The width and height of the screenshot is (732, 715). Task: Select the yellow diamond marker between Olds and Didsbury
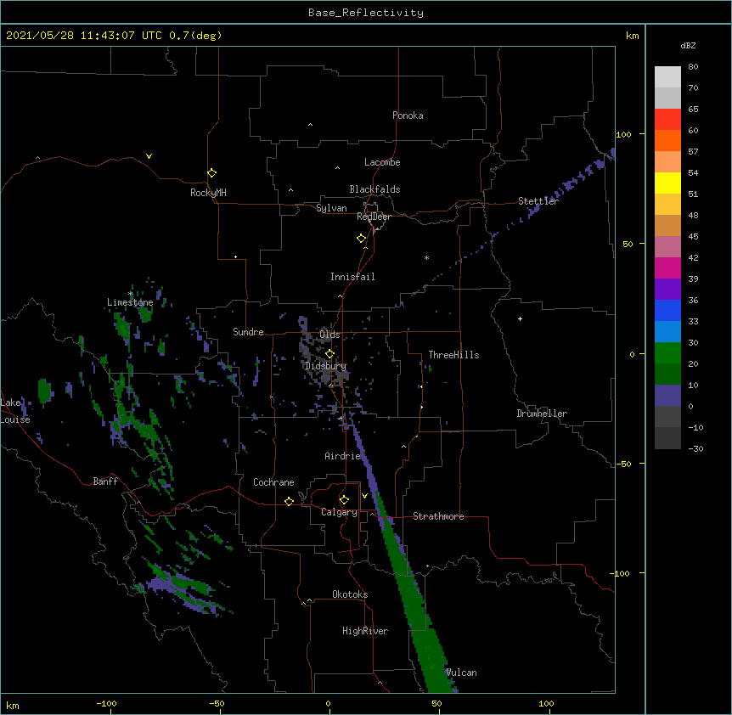click(329, 354)
